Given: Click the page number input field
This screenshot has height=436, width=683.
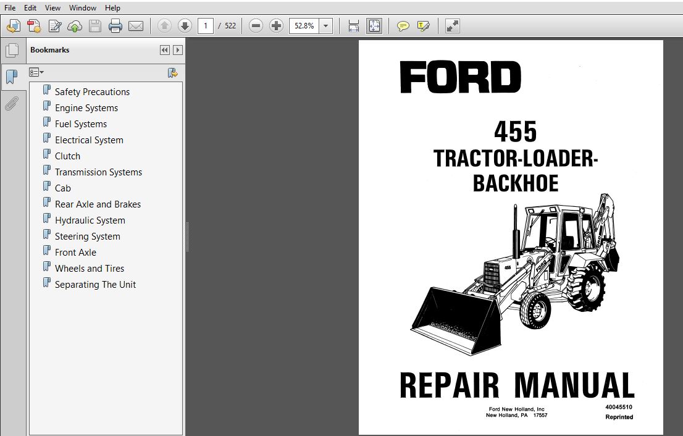Looking at the screenshot, I should pos(205,26).
